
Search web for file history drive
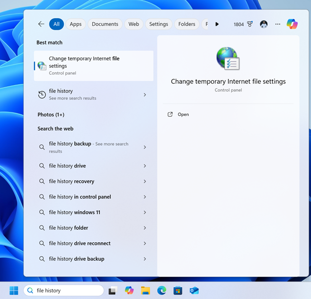point(94,166)
